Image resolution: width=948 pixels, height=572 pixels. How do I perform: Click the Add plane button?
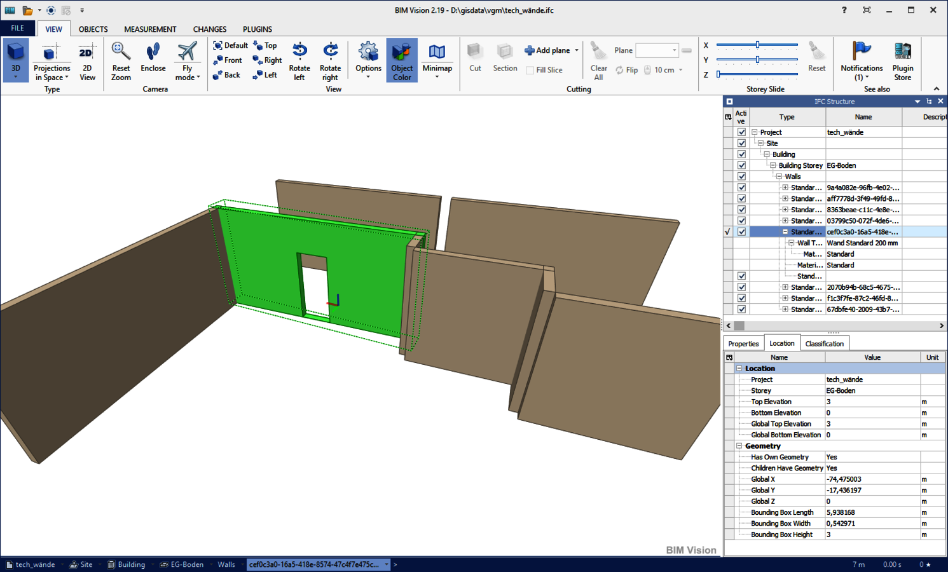click(x=547, y=50)
